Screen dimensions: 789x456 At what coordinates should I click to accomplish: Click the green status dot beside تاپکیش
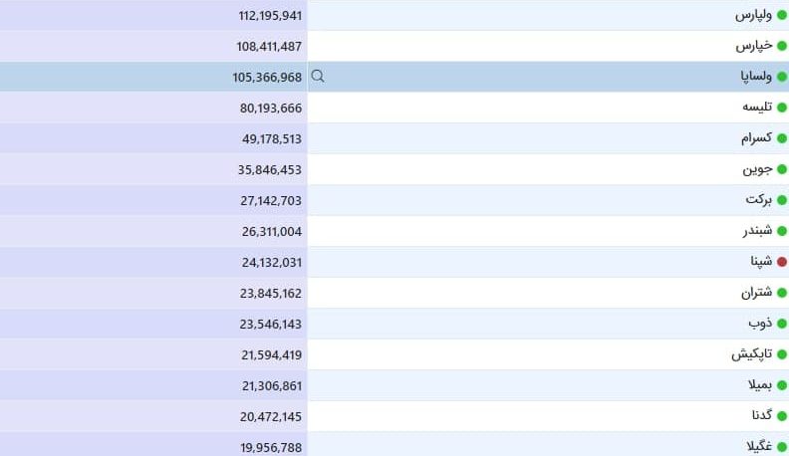tap(782, 354)
